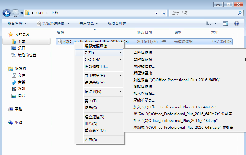Click the magnifier icon in search box
246x155 pixels.
240,13
